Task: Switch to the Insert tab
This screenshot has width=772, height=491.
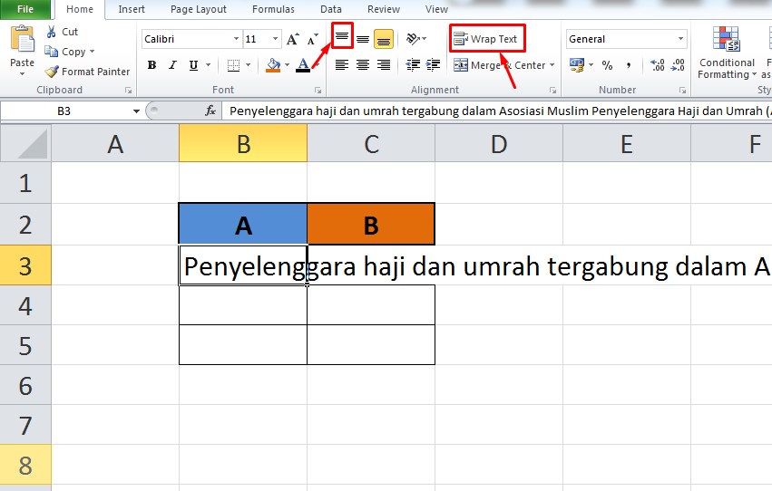Action: 132,9
